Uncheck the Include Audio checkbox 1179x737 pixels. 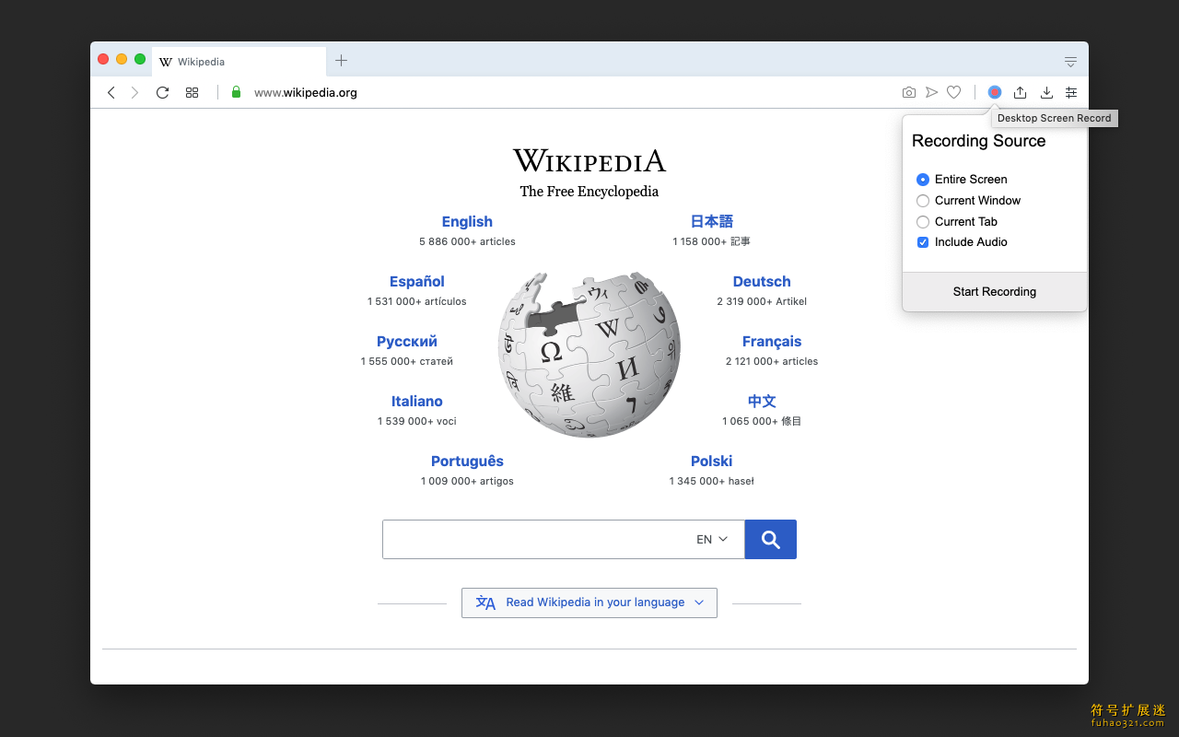coord(923,242)
